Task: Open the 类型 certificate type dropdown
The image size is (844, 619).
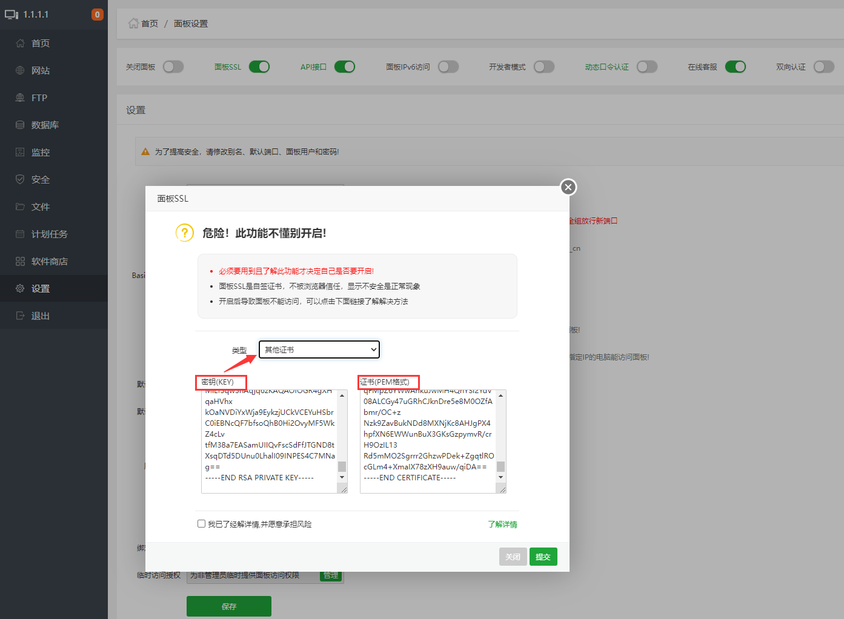Action: 319,349
